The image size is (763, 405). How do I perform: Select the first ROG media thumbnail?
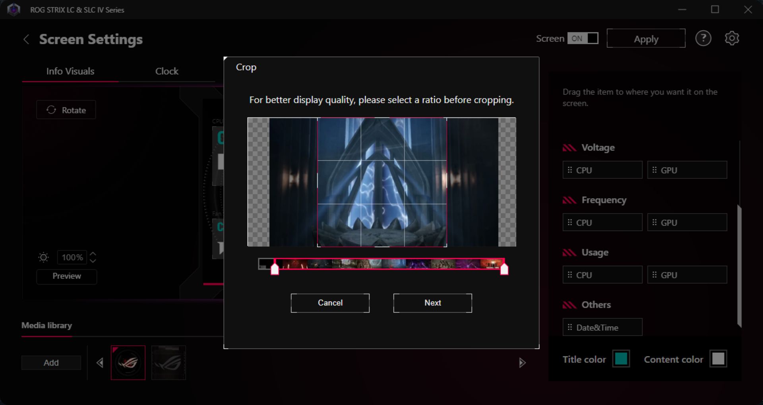point(128,363)
